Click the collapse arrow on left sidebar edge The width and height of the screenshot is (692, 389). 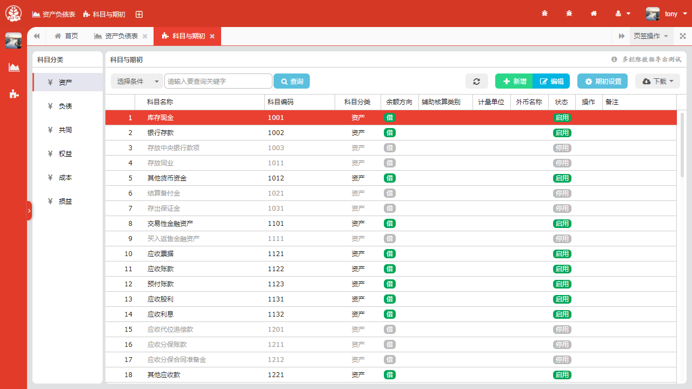[29, 211]
